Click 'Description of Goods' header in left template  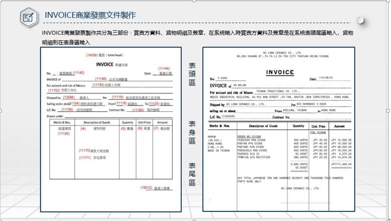96,122
